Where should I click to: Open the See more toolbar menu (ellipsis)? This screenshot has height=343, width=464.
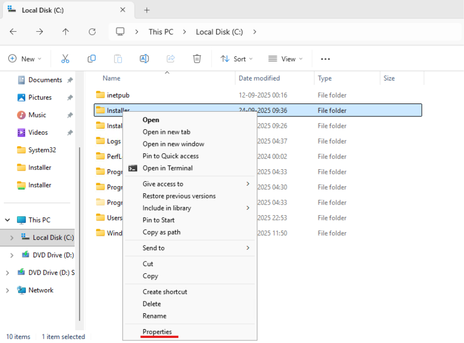[x=325, y=58]
